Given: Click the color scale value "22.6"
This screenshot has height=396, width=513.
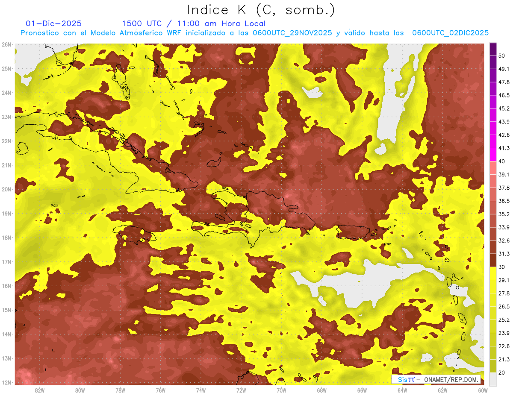Looking at the screenshot, I should click(504, 346).
